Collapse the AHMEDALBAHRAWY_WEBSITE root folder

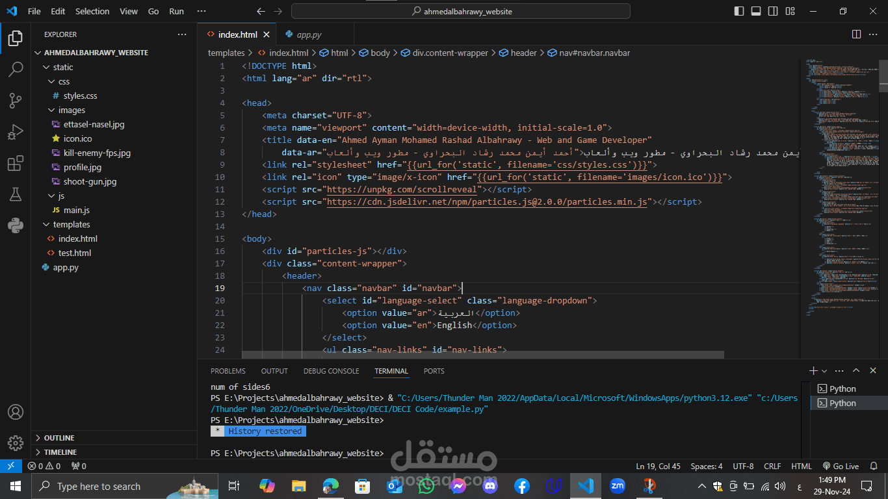click(x=114, y=53)
